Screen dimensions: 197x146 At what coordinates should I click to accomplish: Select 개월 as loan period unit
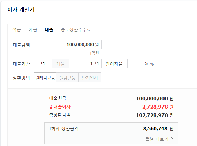[60, 64]
